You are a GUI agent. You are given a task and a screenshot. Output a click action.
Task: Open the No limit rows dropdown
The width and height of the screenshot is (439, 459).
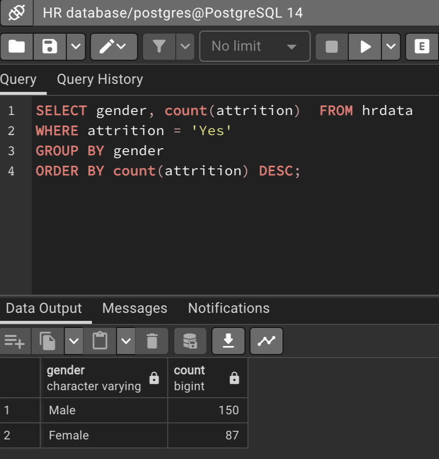click(x=254, y=47)
